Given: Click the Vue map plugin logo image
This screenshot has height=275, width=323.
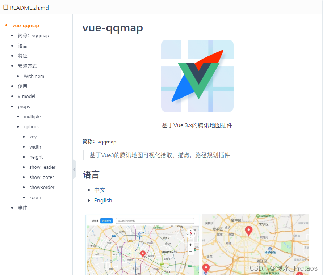Looking at the screenshot, I should click(197, 76).
